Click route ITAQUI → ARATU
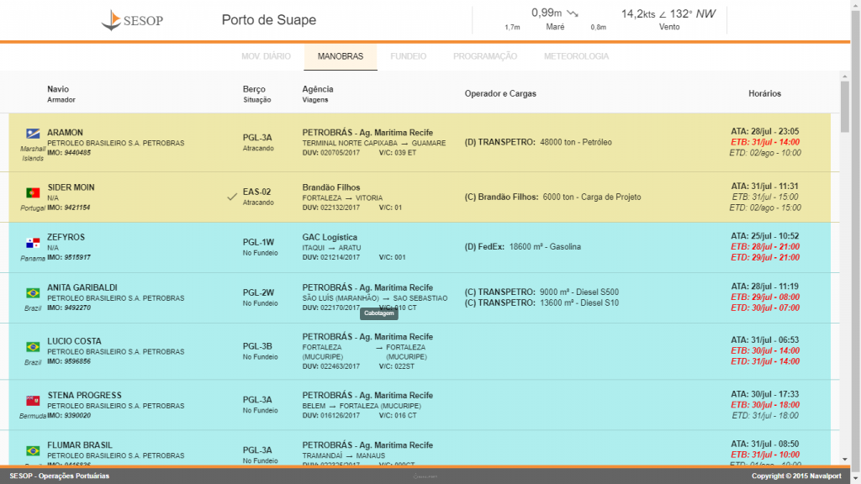861x484 pixels. (x=331, y=248)
